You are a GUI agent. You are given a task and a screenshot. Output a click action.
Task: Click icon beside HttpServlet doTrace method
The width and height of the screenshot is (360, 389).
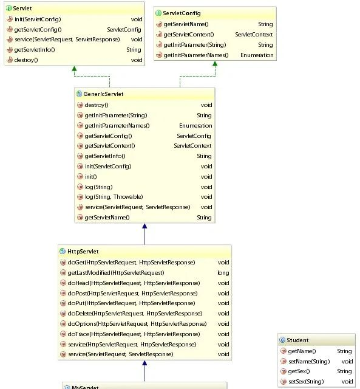tap(63, 334)
